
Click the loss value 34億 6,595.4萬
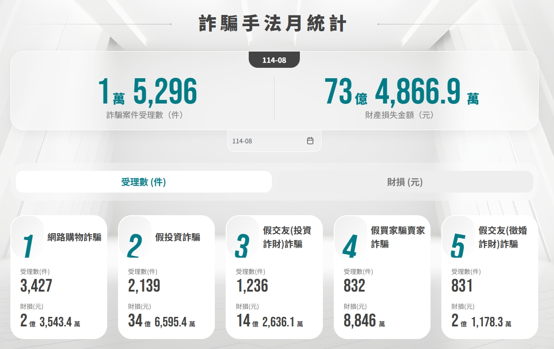162,321
